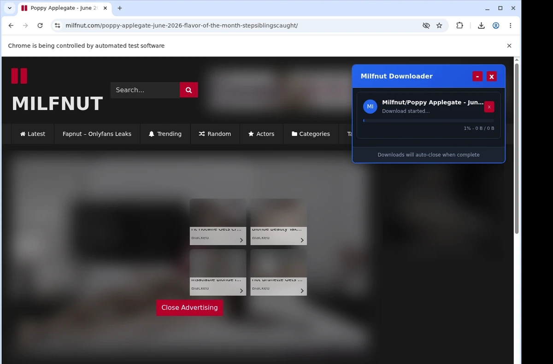Viewport: 553px width, 364px height.
Task: Close the Milfnut Downloader panel
Action: (492, 76)
